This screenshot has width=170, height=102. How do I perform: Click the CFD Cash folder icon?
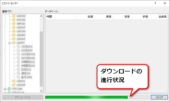tap(9, 89)
